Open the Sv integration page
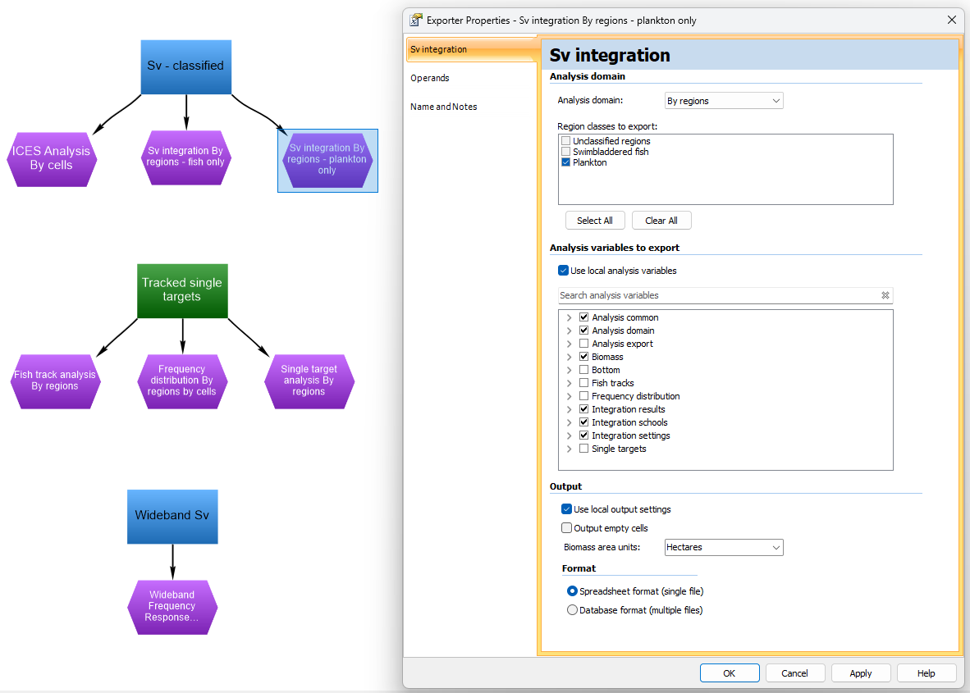 (471, 49)
